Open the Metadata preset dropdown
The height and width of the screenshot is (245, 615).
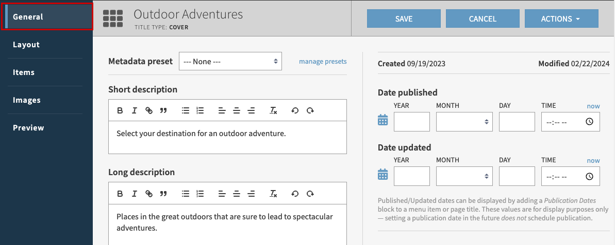point(230,62)
